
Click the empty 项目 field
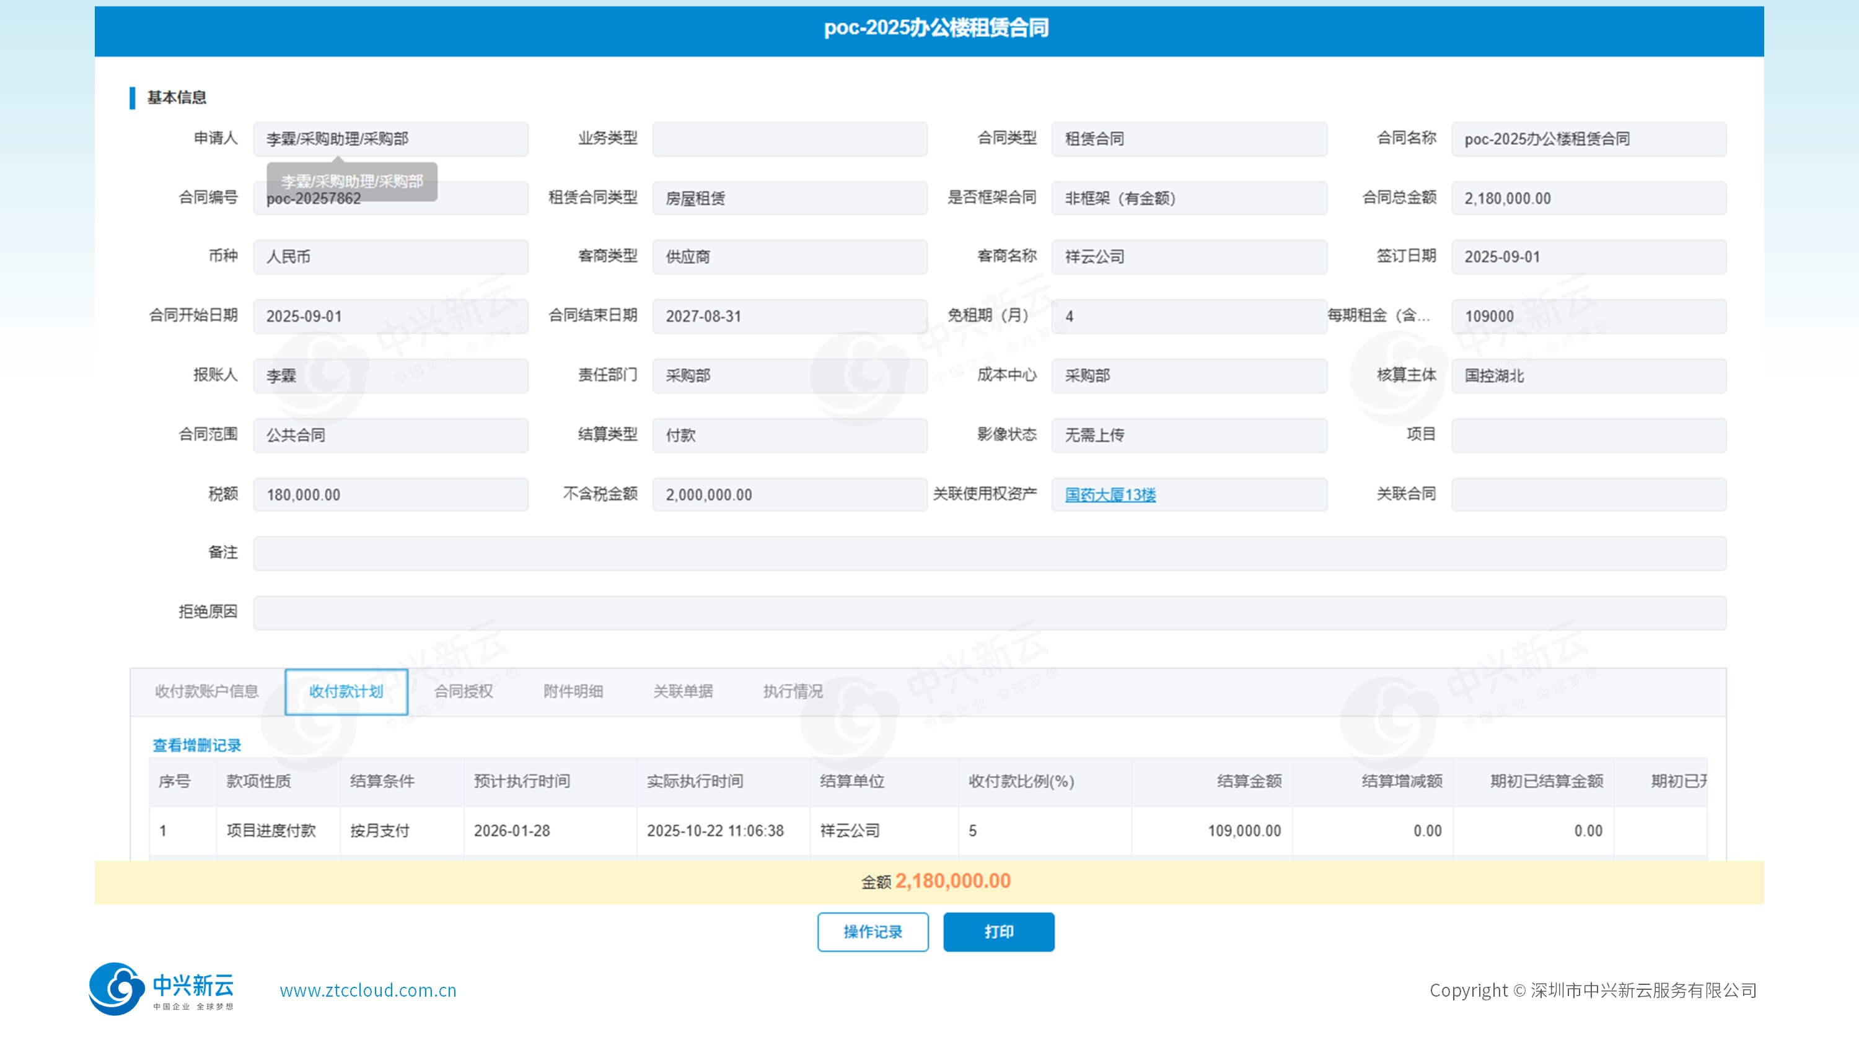pyautogui.click(x=1588, y=435)
